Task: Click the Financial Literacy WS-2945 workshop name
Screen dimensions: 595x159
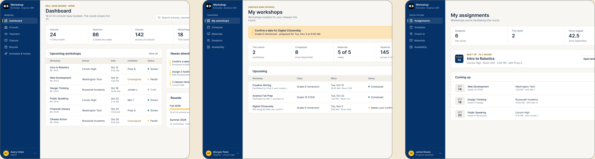Action: tap(60, 109)
